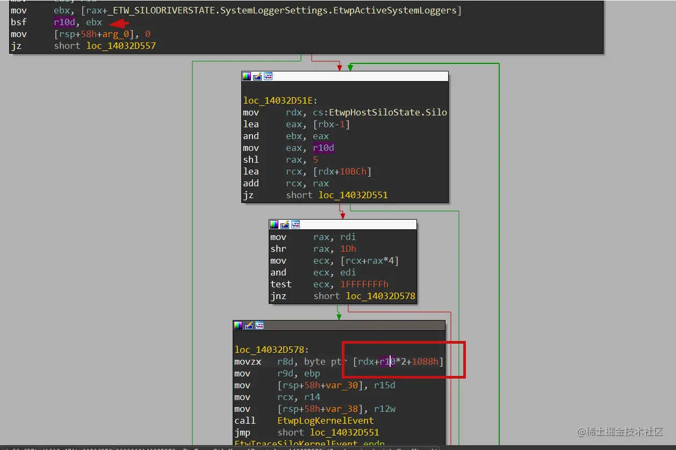The image size is (676, 450).
Task: Click '[rdx+10BCh]' operand
Action: click(342, 171)
